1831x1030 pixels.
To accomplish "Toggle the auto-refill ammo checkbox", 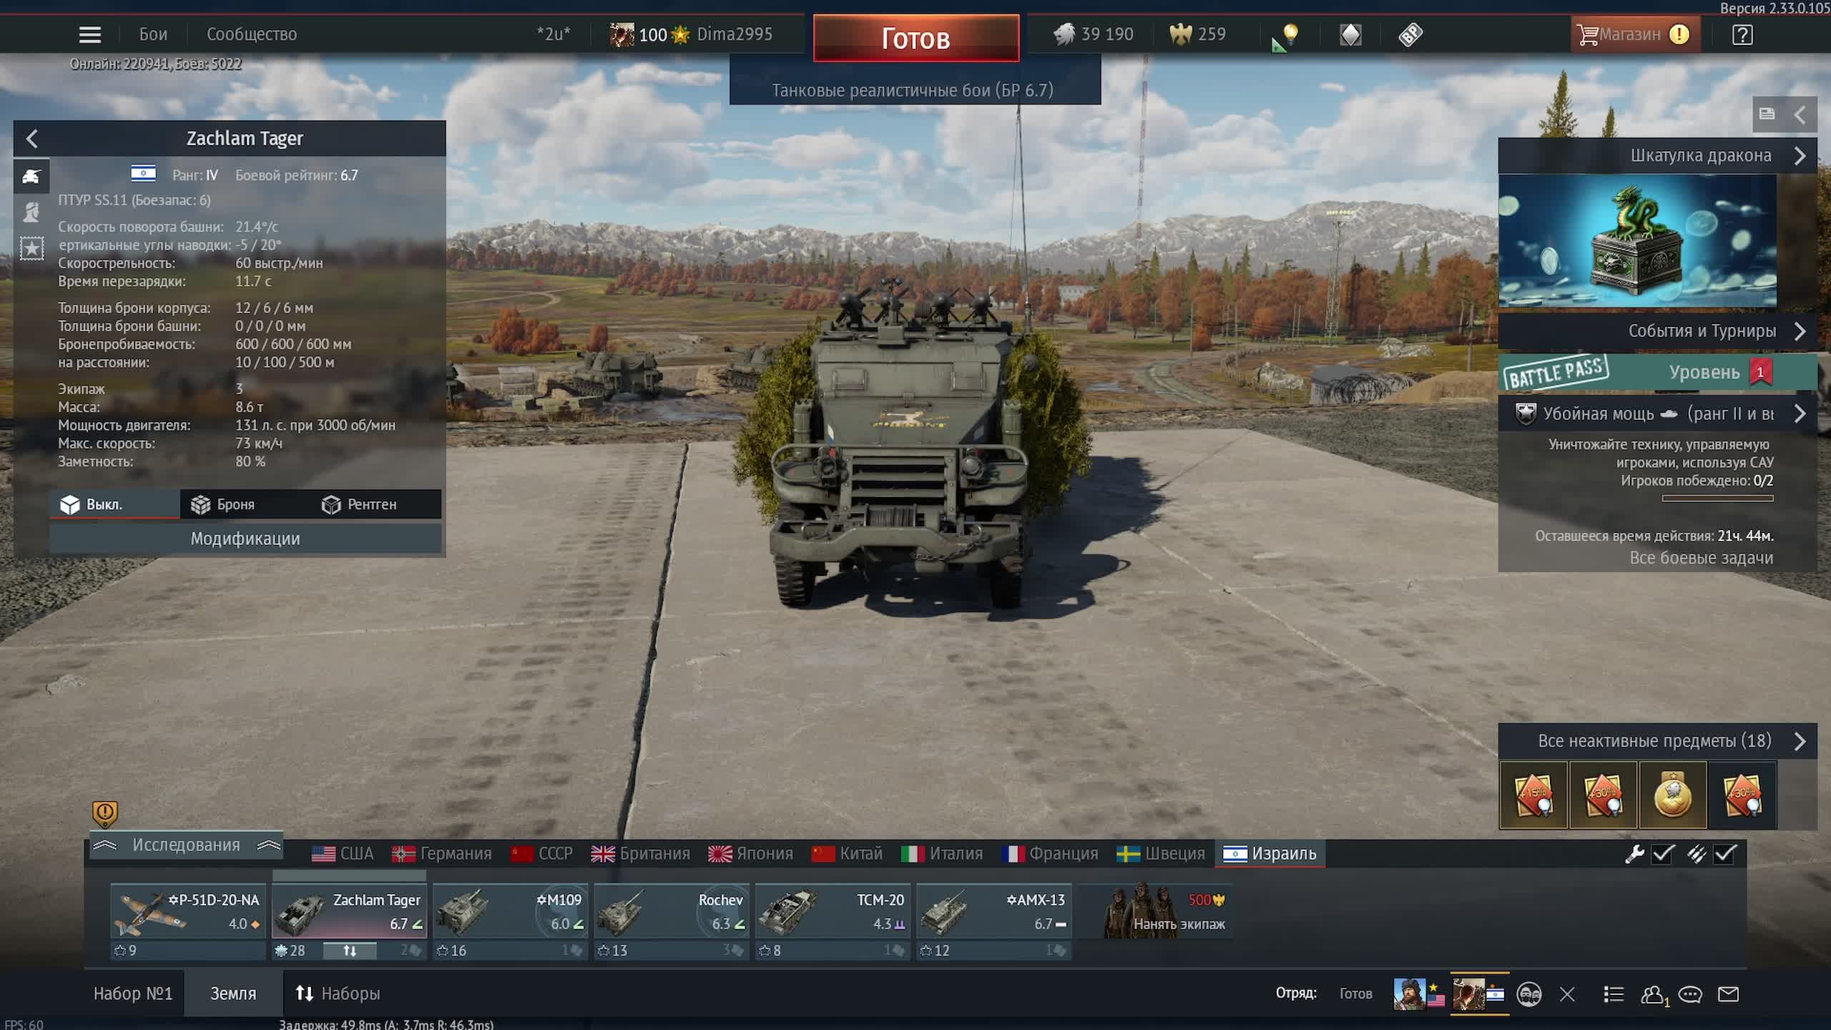I will [x=1725, y=853].
